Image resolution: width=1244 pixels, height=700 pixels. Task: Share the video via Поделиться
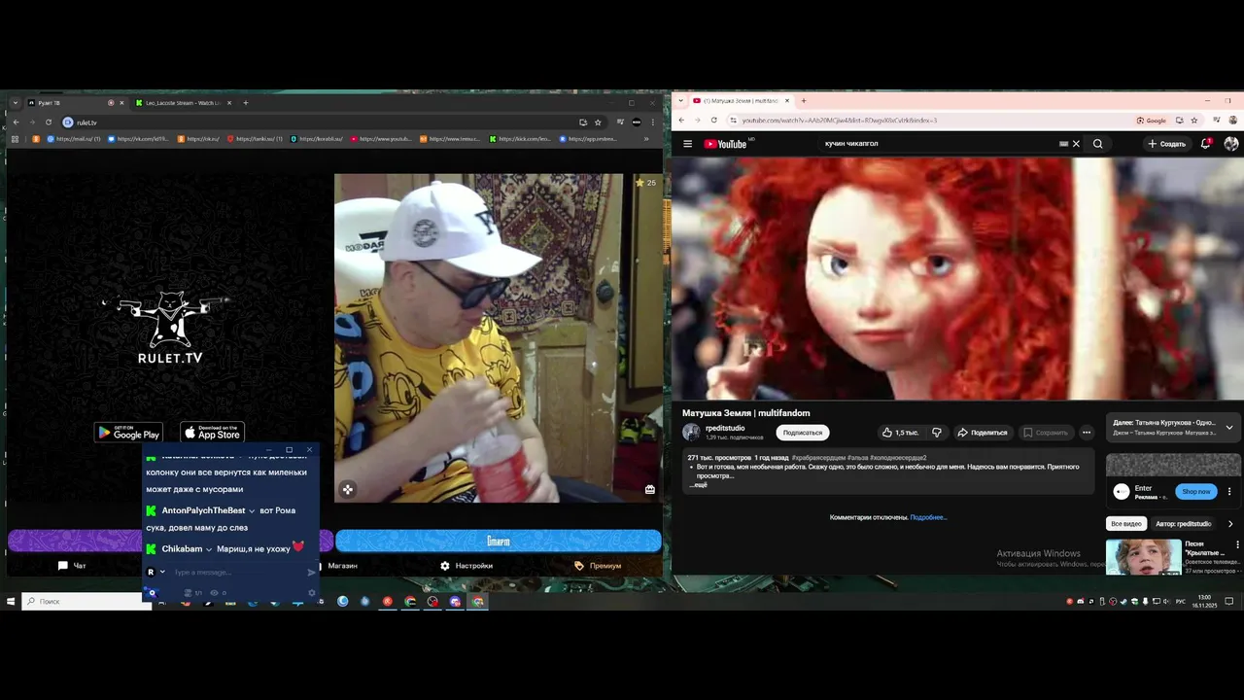coord(983,433)
